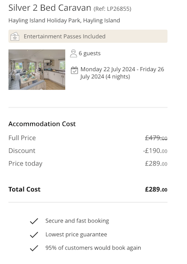The image size is (187, 264).
Task: Click the Silver 2 Bed Caravan title
Action: [x=50, y=8]
